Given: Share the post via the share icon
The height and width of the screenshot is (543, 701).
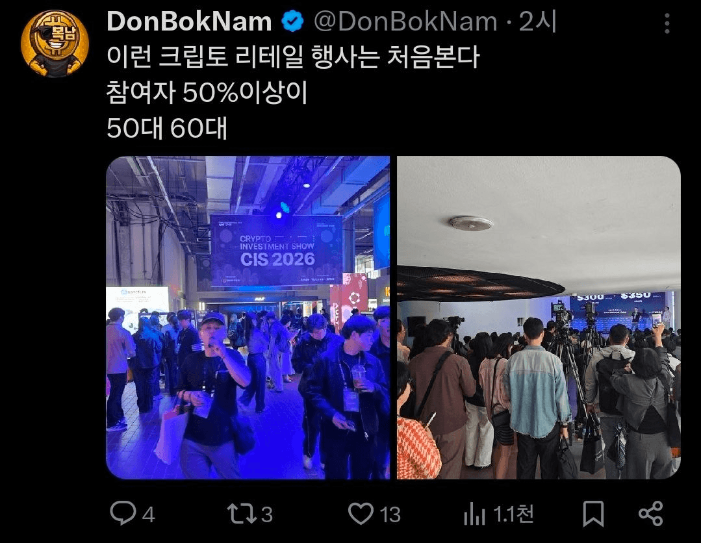Looking at the screenshot, I should point(651,514).
